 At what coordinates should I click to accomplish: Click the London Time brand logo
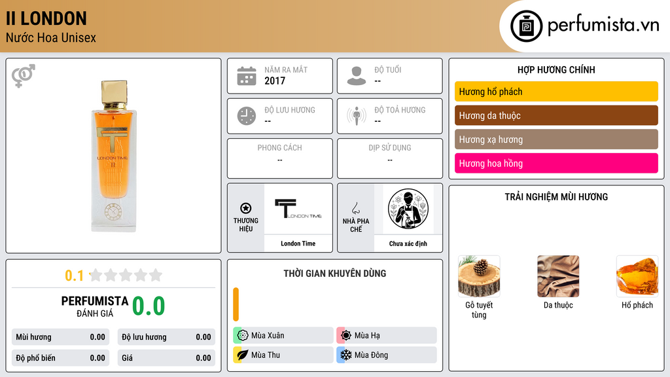tap(298, 209)
